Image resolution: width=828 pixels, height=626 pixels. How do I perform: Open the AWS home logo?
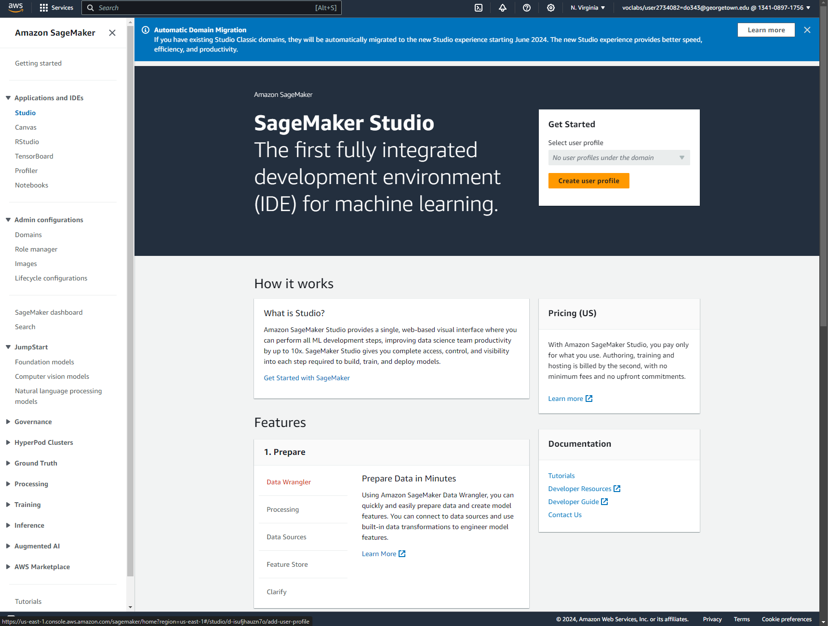coord(15,8)
